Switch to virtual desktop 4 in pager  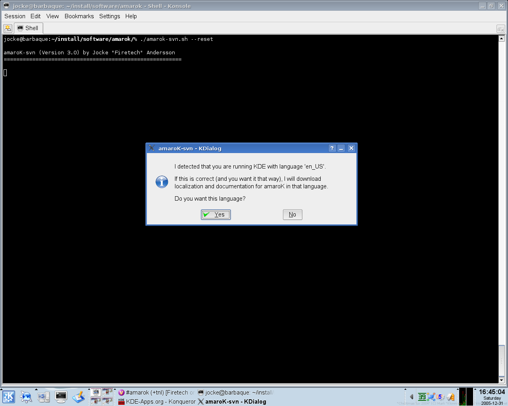click(108, 401)
